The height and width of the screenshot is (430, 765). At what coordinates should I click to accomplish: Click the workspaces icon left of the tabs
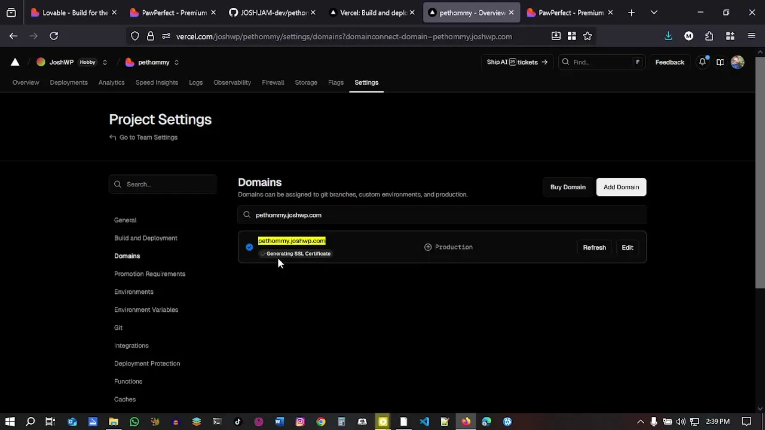pyautogui.click(x=11, y=13)
